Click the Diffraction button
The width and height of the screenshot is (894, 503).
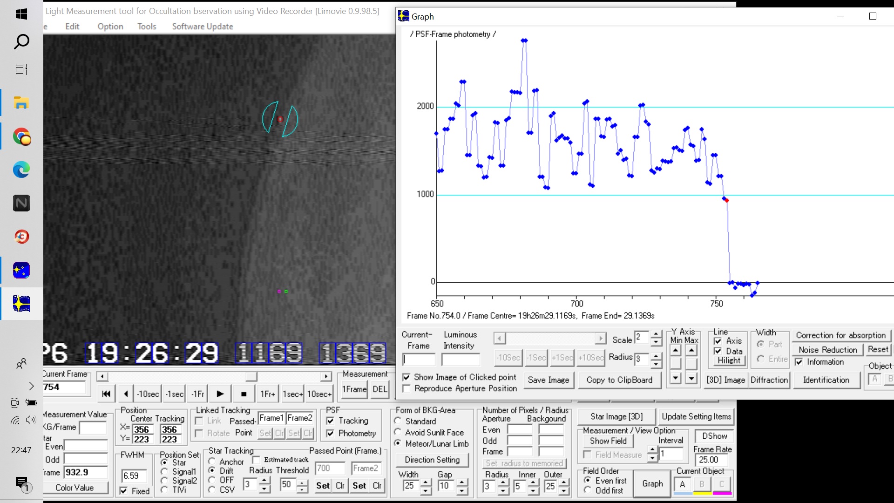click(x=769, y=380)
